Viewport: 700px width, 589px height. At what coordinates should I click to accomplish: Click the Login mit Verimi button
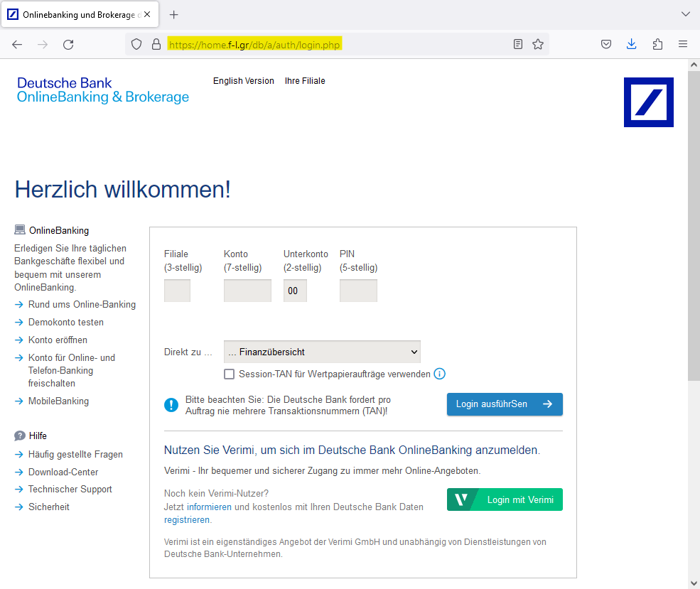(505, 499)
